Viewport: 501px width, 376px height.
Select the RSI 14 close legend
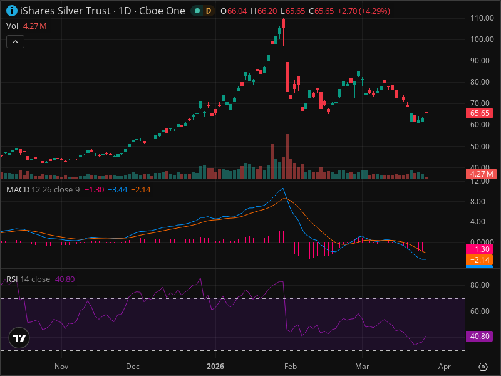(x=28, y=279)
